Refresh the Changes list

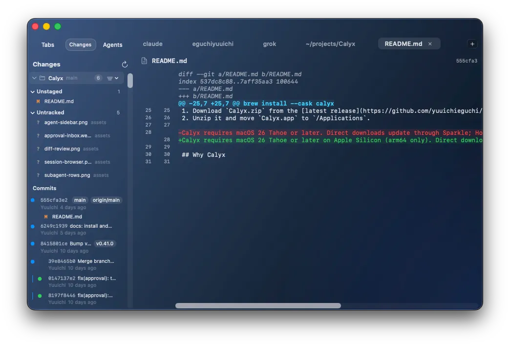click(125, 65)
